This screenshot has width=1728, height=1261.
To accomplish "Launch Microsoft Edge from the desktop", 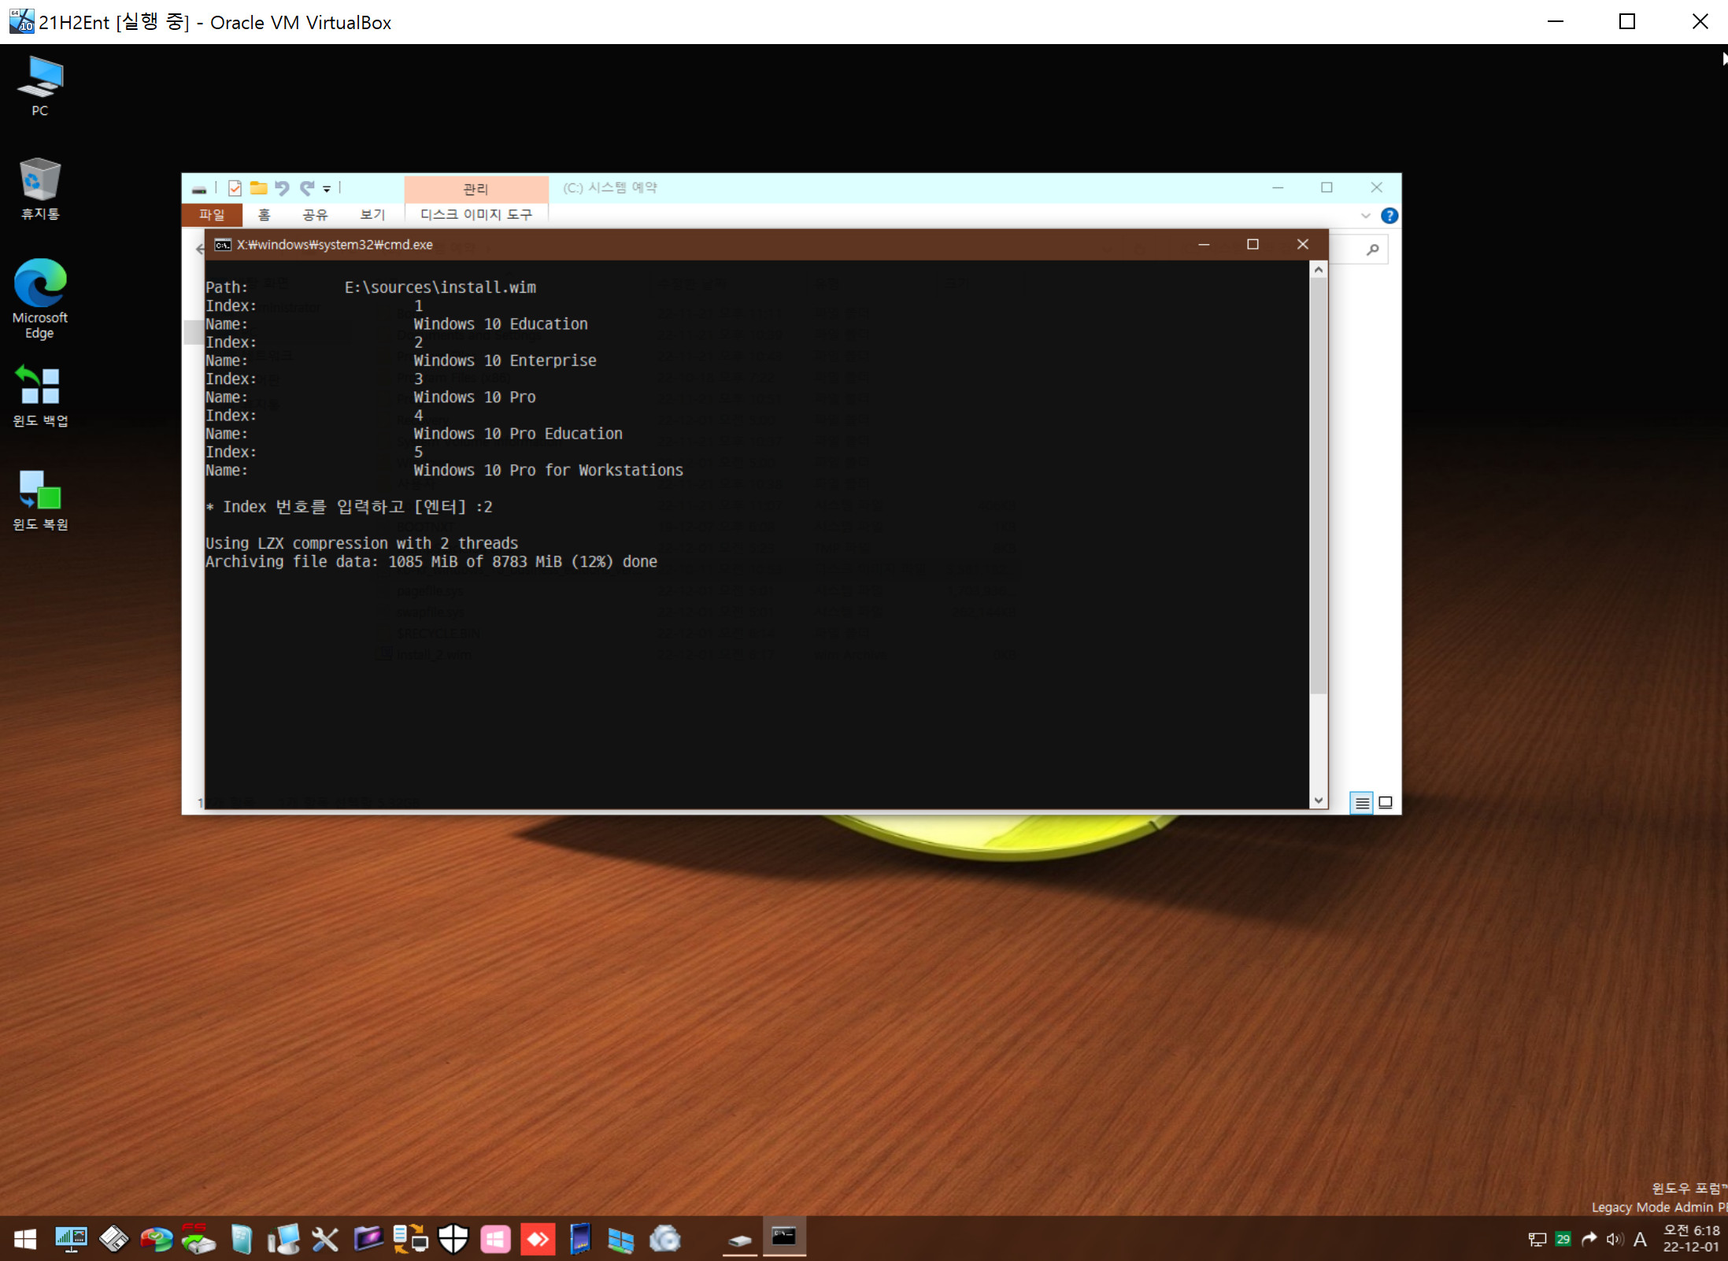I will pos(39,298).
